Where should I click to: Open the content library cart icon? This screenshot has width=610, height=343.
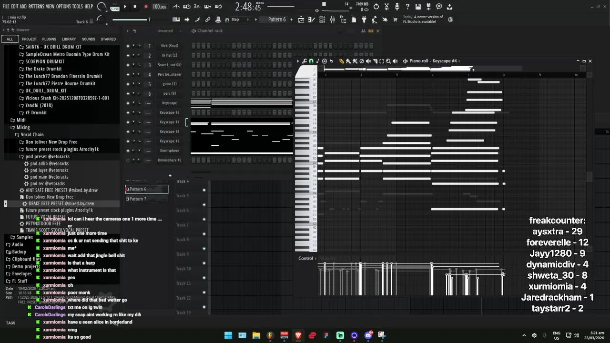pyautogui.click(x=396, y=20)
